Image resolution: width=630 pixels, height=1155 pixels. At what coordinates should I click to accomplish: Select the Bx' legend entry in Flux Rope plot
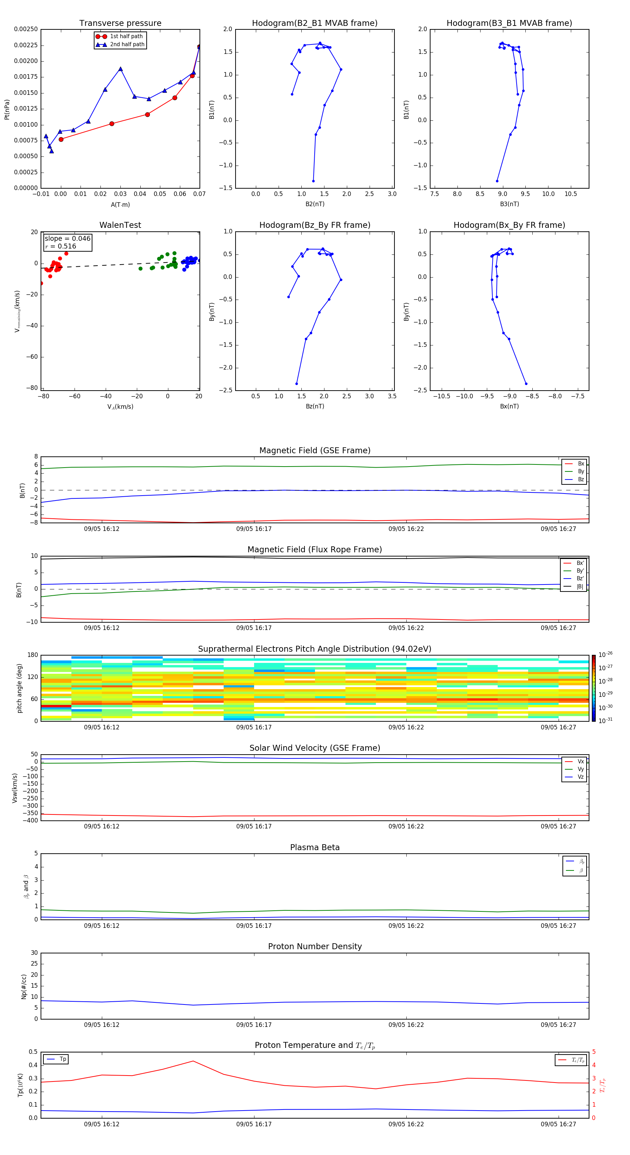(x=574, y=563)
